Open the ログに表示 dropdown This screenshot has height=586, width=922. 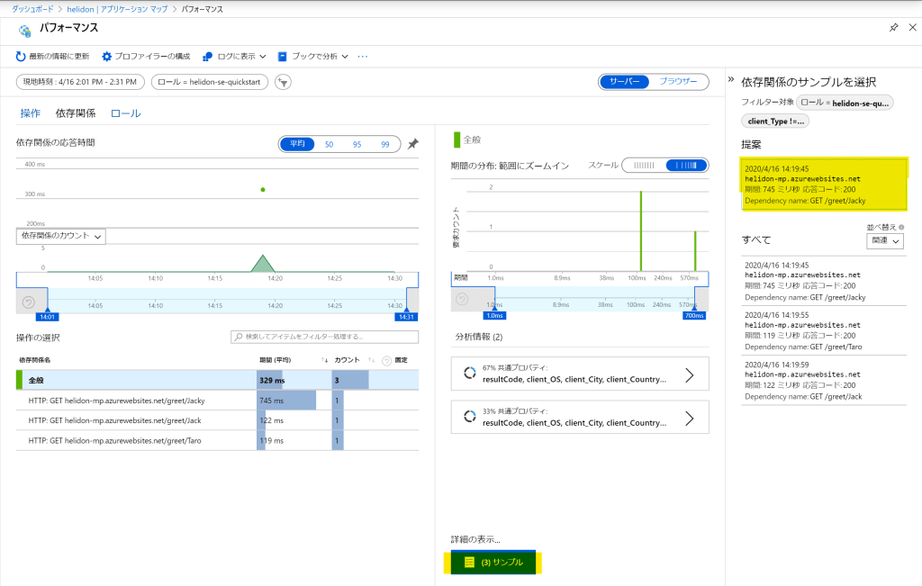(x=235, y=56)
